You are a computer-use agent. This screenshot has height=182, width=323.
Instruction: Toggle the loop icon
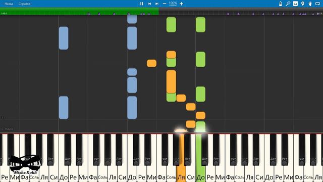(317, 4)
